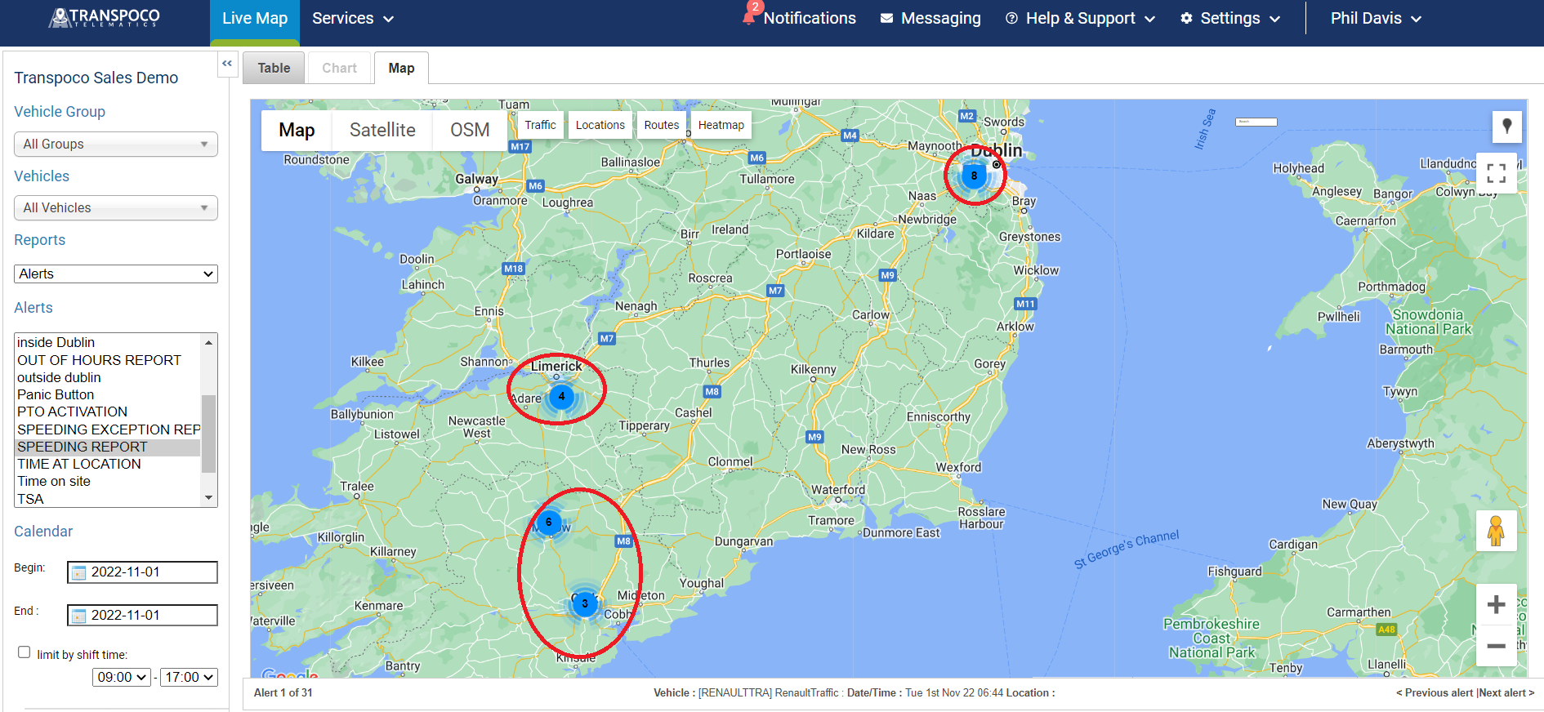Switch to the Chart tab
Viewport: 1544px width, 712px height.
click(x=339, y=68)
